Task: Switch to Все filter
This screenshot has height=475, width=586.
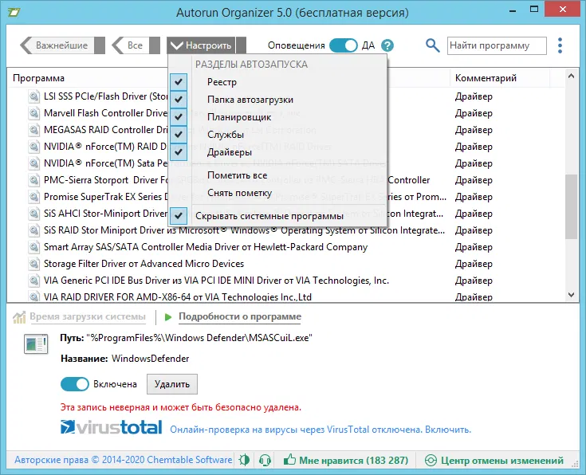Action: coord(130,45)
